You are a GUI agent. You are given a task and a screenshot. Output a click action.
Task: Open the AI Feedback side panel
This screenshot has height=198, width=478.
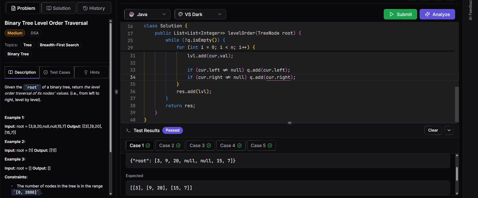470,10
